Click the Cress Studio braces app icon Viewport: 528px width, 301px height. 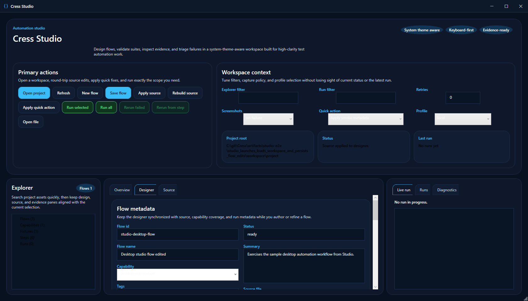tap(6, 6)
